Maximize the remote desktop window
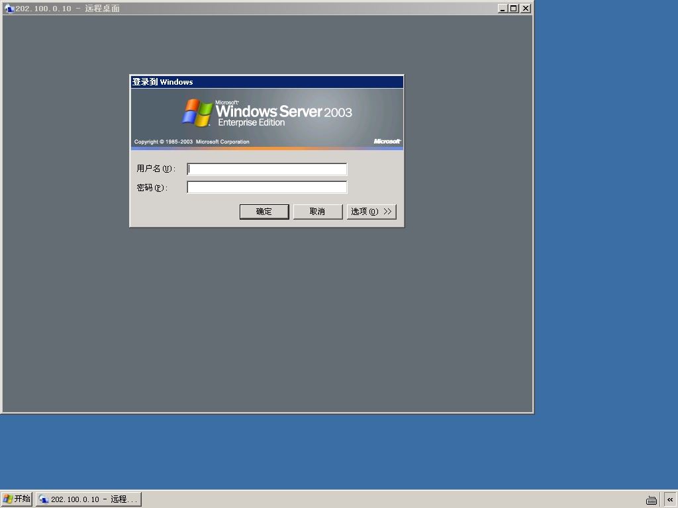This screenshot has height=508, width=678. pyautogui.click(x=513, y=8)
